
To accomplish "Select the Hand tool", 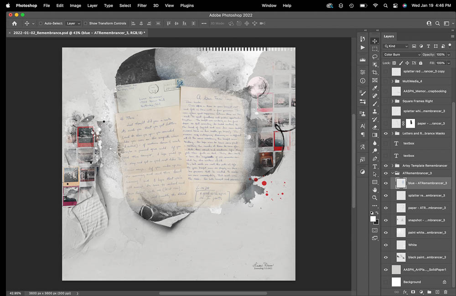I will tap(374, 190).
